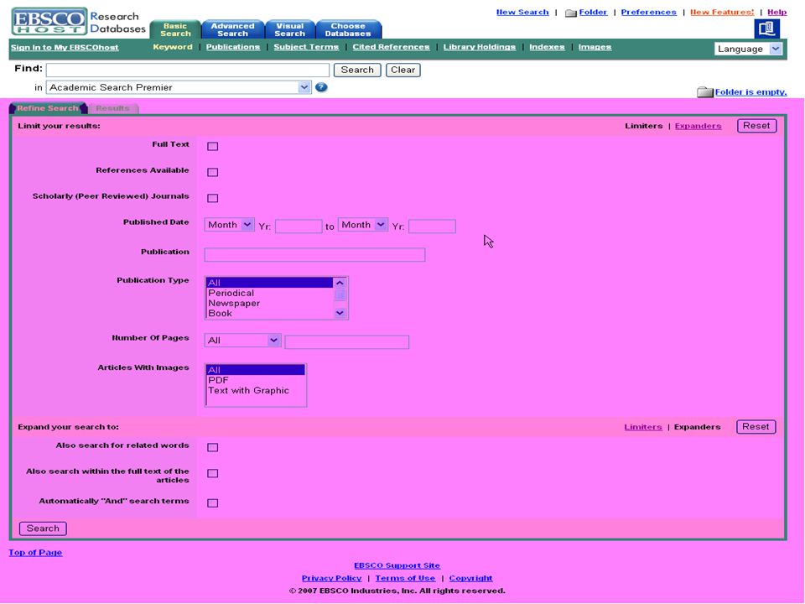Toggle Automatically "And" search terms checkbox
The image size is (805, 604).
pyautogui.click(x=212, y=502)
